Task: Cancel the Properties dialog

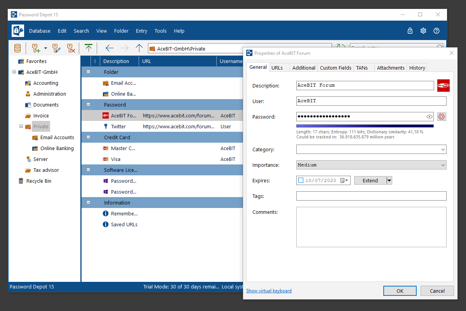Action: pyautogui.click(x=437, y=291)
